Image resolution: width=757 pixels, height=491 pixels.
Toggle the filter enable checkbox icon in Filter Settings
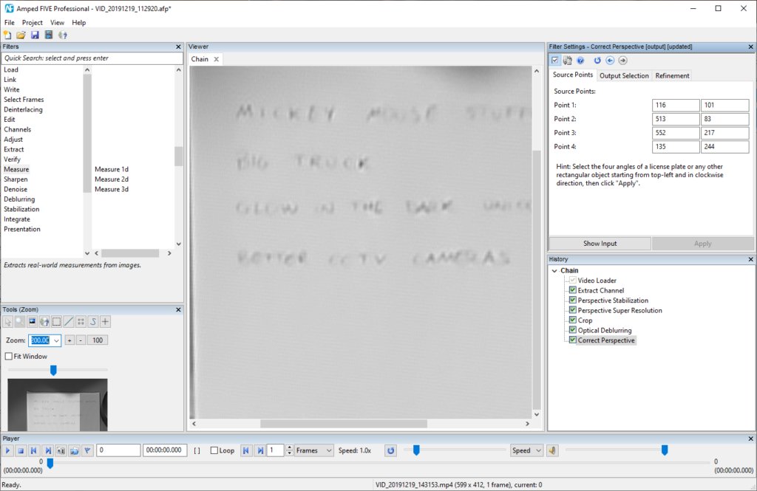tap(554, 61)
